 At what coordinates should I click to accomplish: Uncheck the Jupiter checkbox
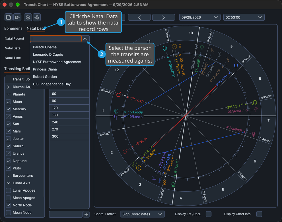point(9,139)
